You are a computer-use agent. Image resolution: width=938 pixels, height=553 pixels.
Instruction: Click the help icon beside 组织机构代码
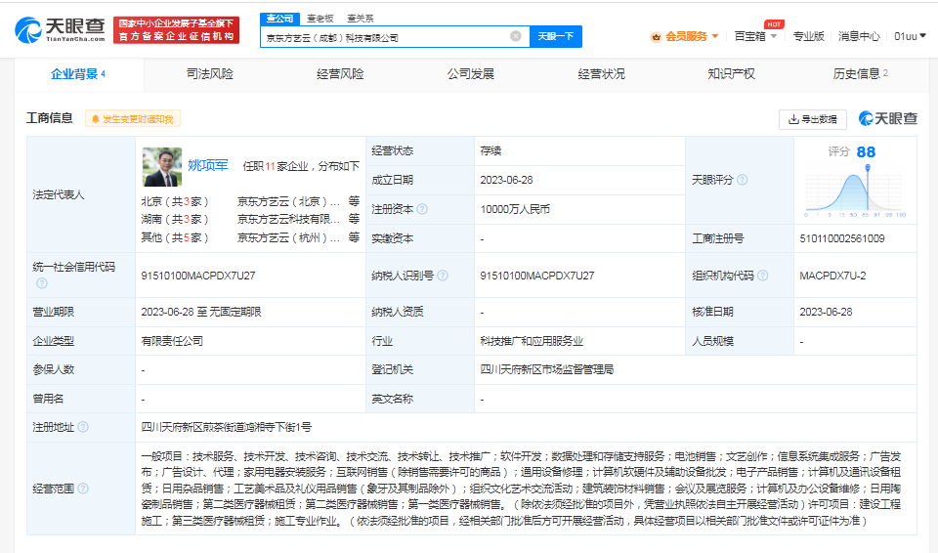(x=761, y=276)
